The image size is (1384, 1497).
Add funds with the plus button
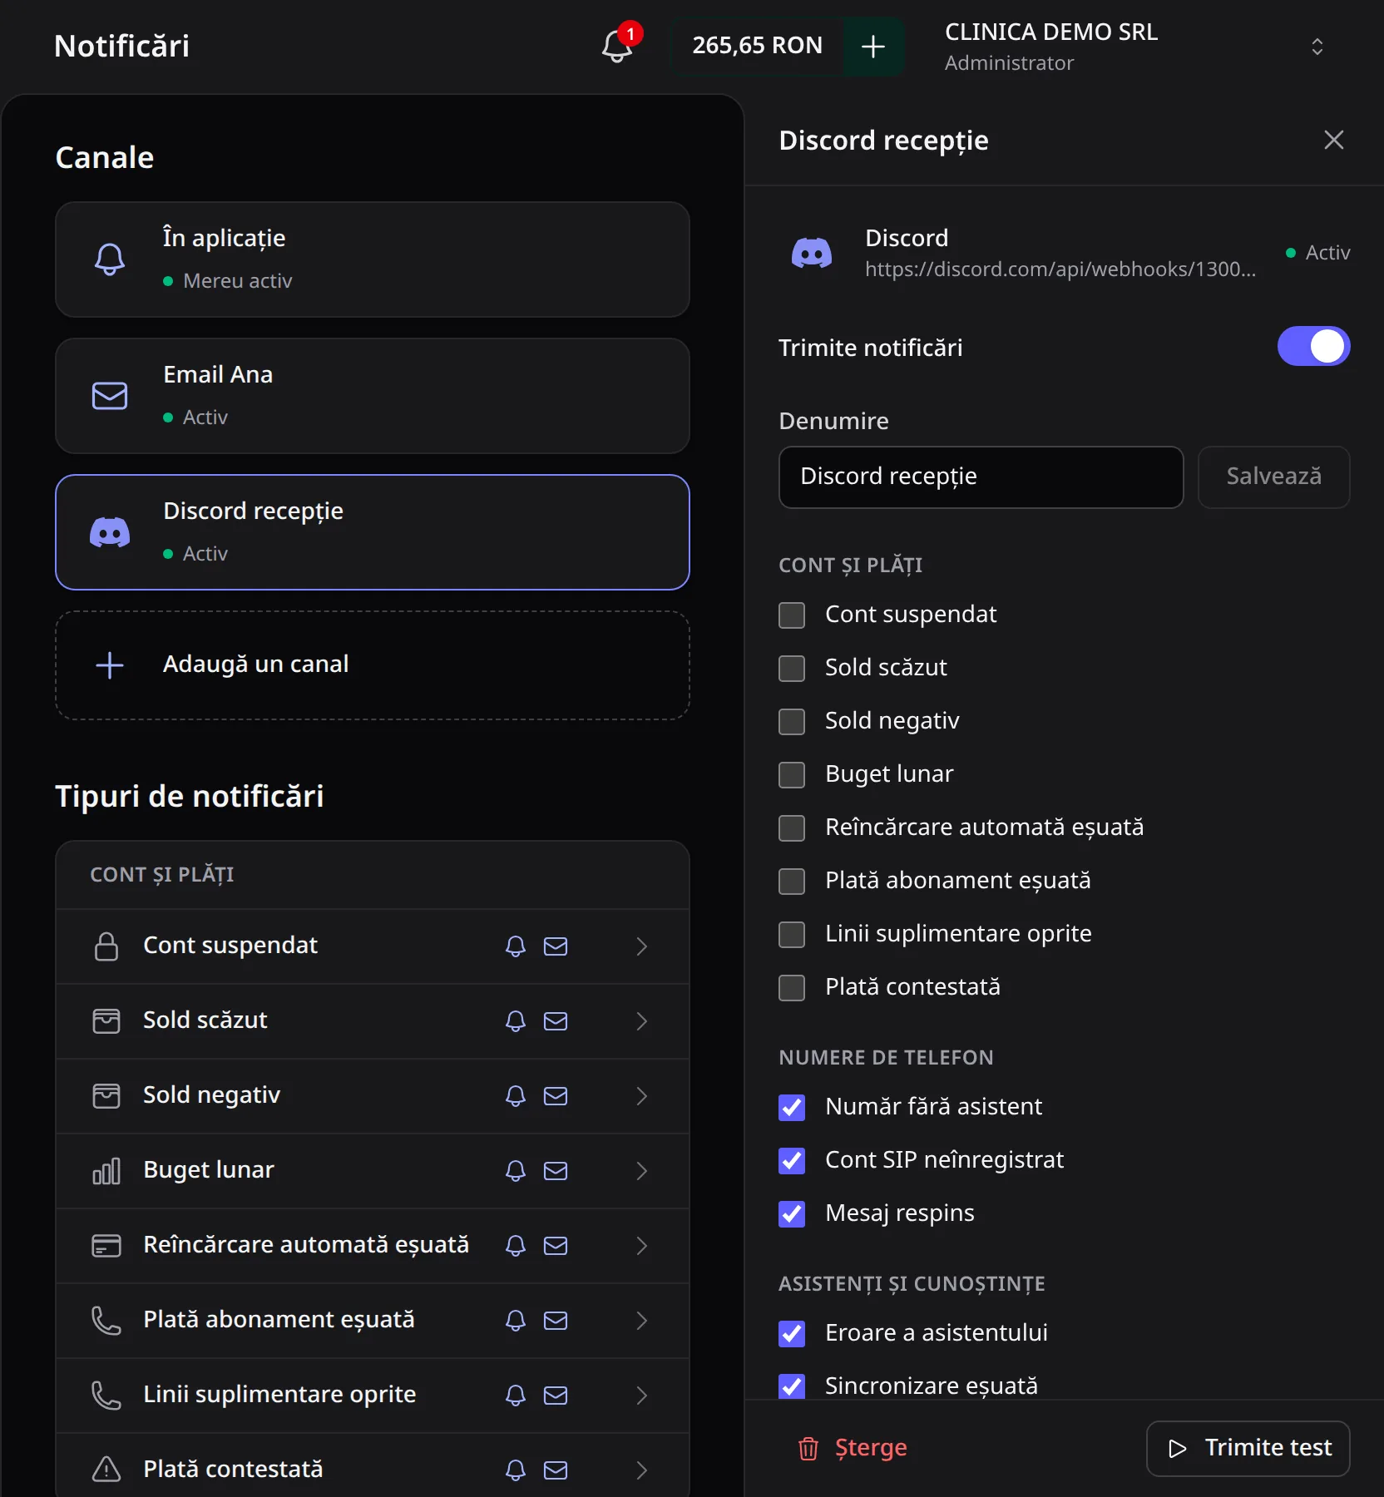click(872, 46)
